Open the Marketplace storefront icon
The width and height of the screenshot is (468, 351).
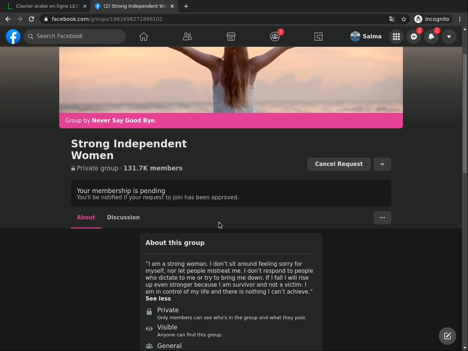[231, 37]
